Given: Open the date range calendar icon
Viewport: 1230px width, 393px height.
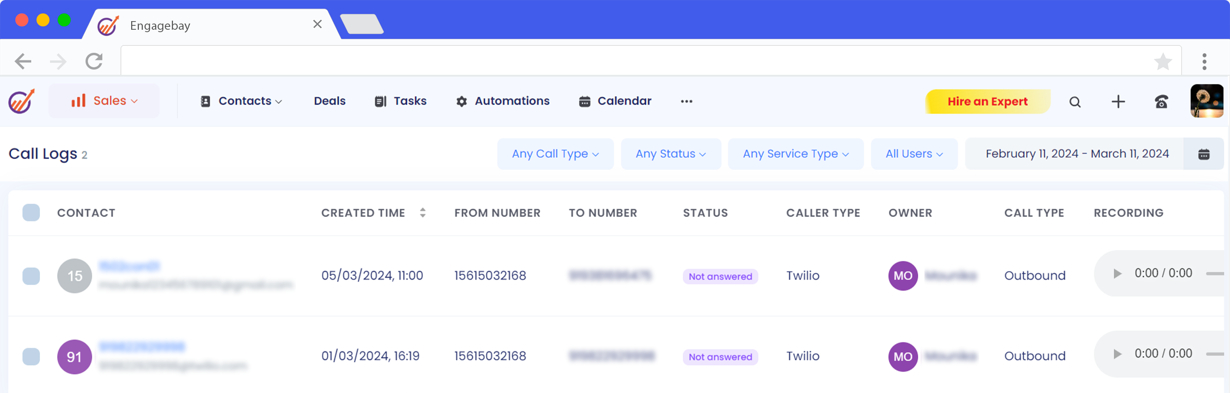Looking at the screenshot, I should point(1204,154).
